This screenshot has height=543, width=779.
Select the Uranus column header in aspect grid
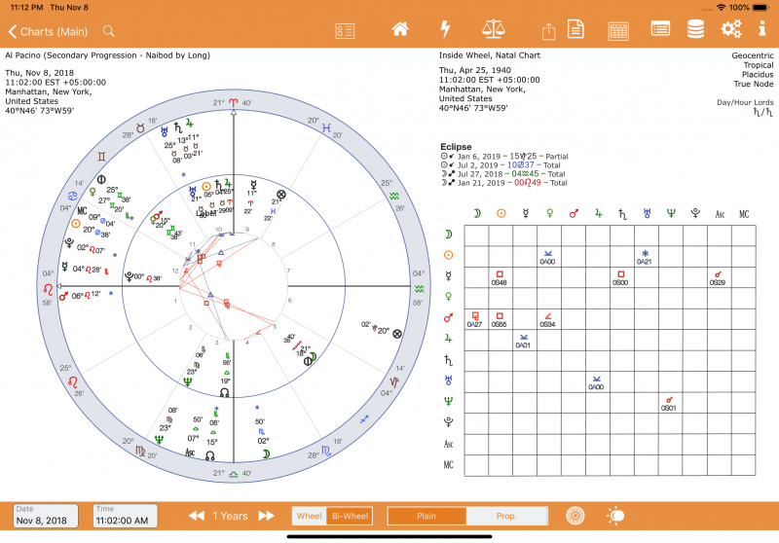647,213
